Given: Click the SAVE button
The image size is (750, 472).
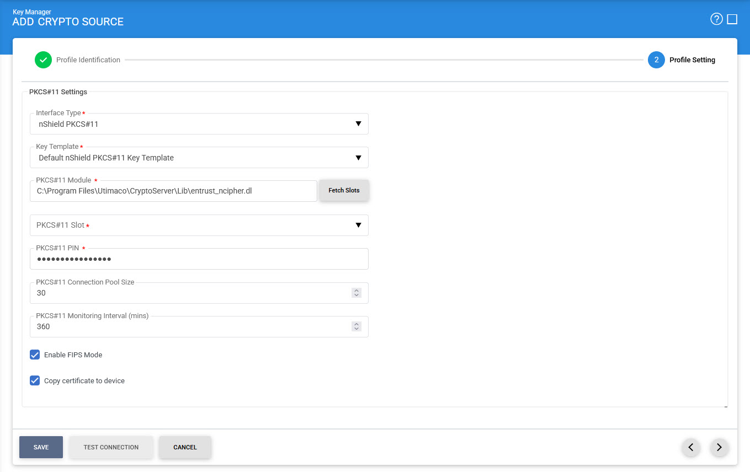Looking at the screenshot, I should tap(41, 447).
